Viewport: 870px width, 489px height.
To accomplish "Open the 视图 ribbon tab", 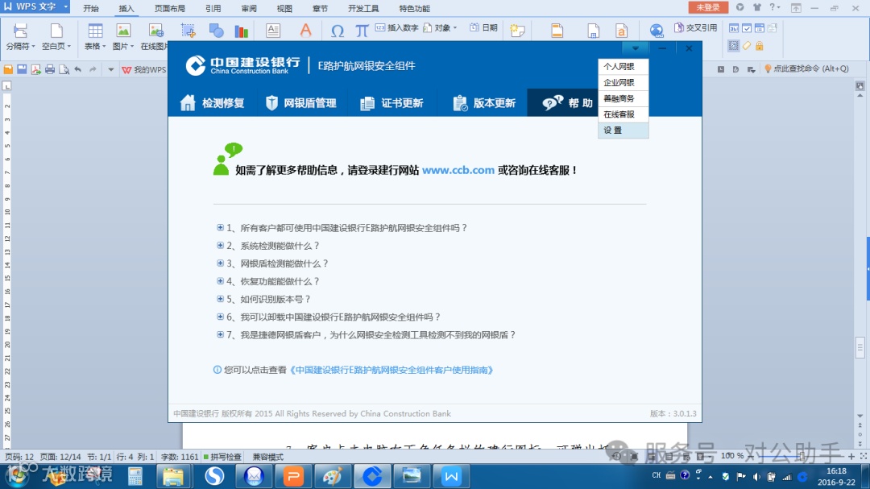I will (x=284, y=8).
